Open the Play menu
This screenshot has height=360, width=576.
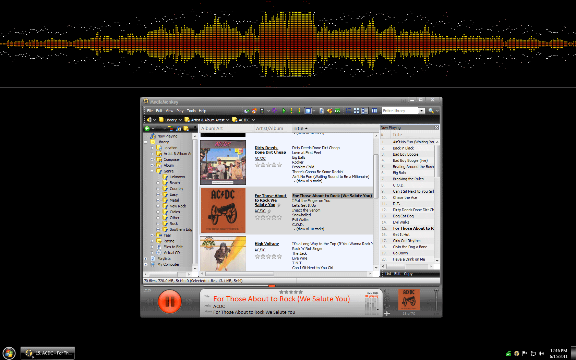(x=180, y=111)
